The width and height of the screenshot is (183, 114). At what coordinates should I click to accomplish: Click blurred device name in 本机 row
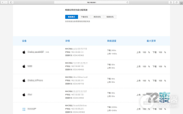tap(36, 52)
